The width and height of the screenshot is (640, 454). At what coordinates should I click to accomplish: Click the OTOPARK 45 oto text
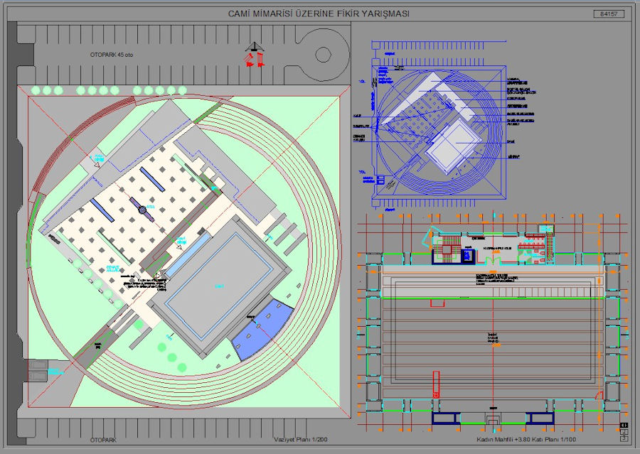[112, 55]
